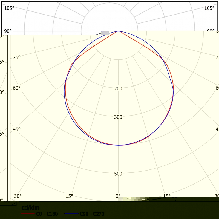Click the blue C90 - C270 legend line
The width and height of the screenshot is (219, 219).
click(72, 214)
